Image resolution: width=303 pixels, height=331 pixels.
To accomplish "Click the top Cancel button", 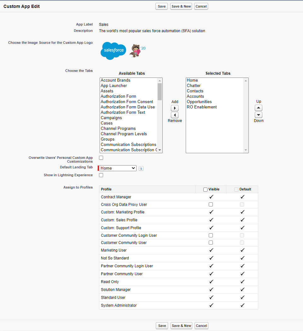I will click(201, 6).
